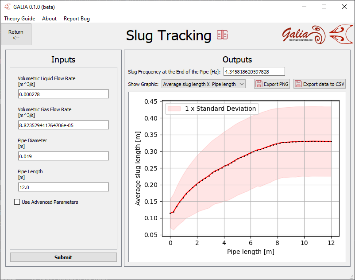
Task: Focus the Volumetric Gas Flow Rate field
Action: [63, 125]
